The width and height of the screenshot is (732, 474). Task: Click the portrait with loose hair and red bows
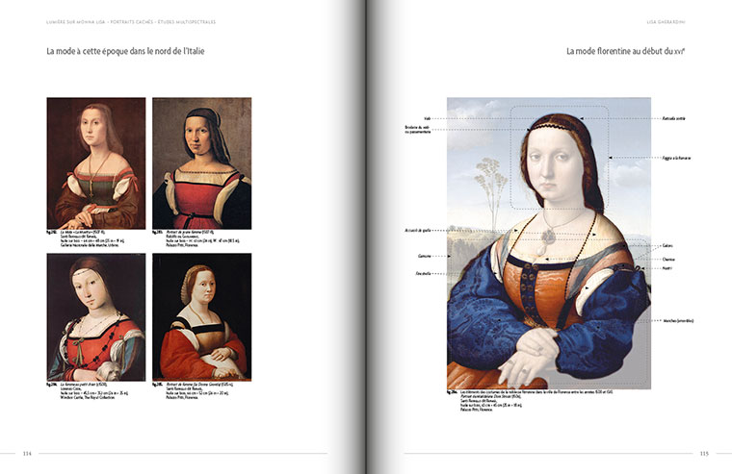pos(96,163)
